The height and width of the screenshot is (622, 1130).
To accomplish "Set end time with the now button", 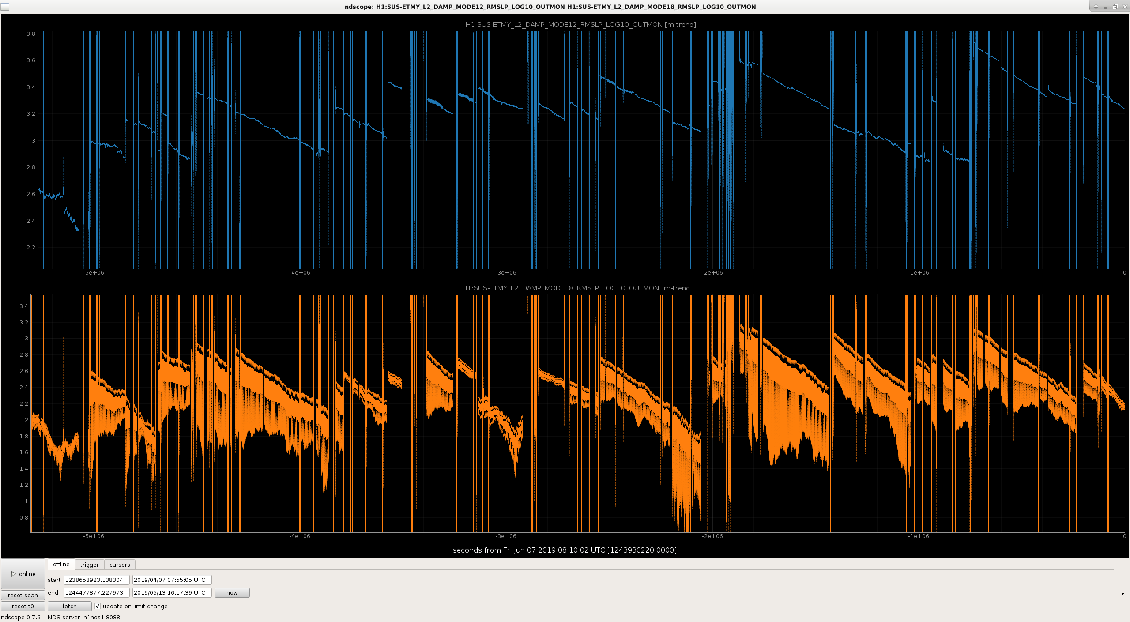I will 232,592.
